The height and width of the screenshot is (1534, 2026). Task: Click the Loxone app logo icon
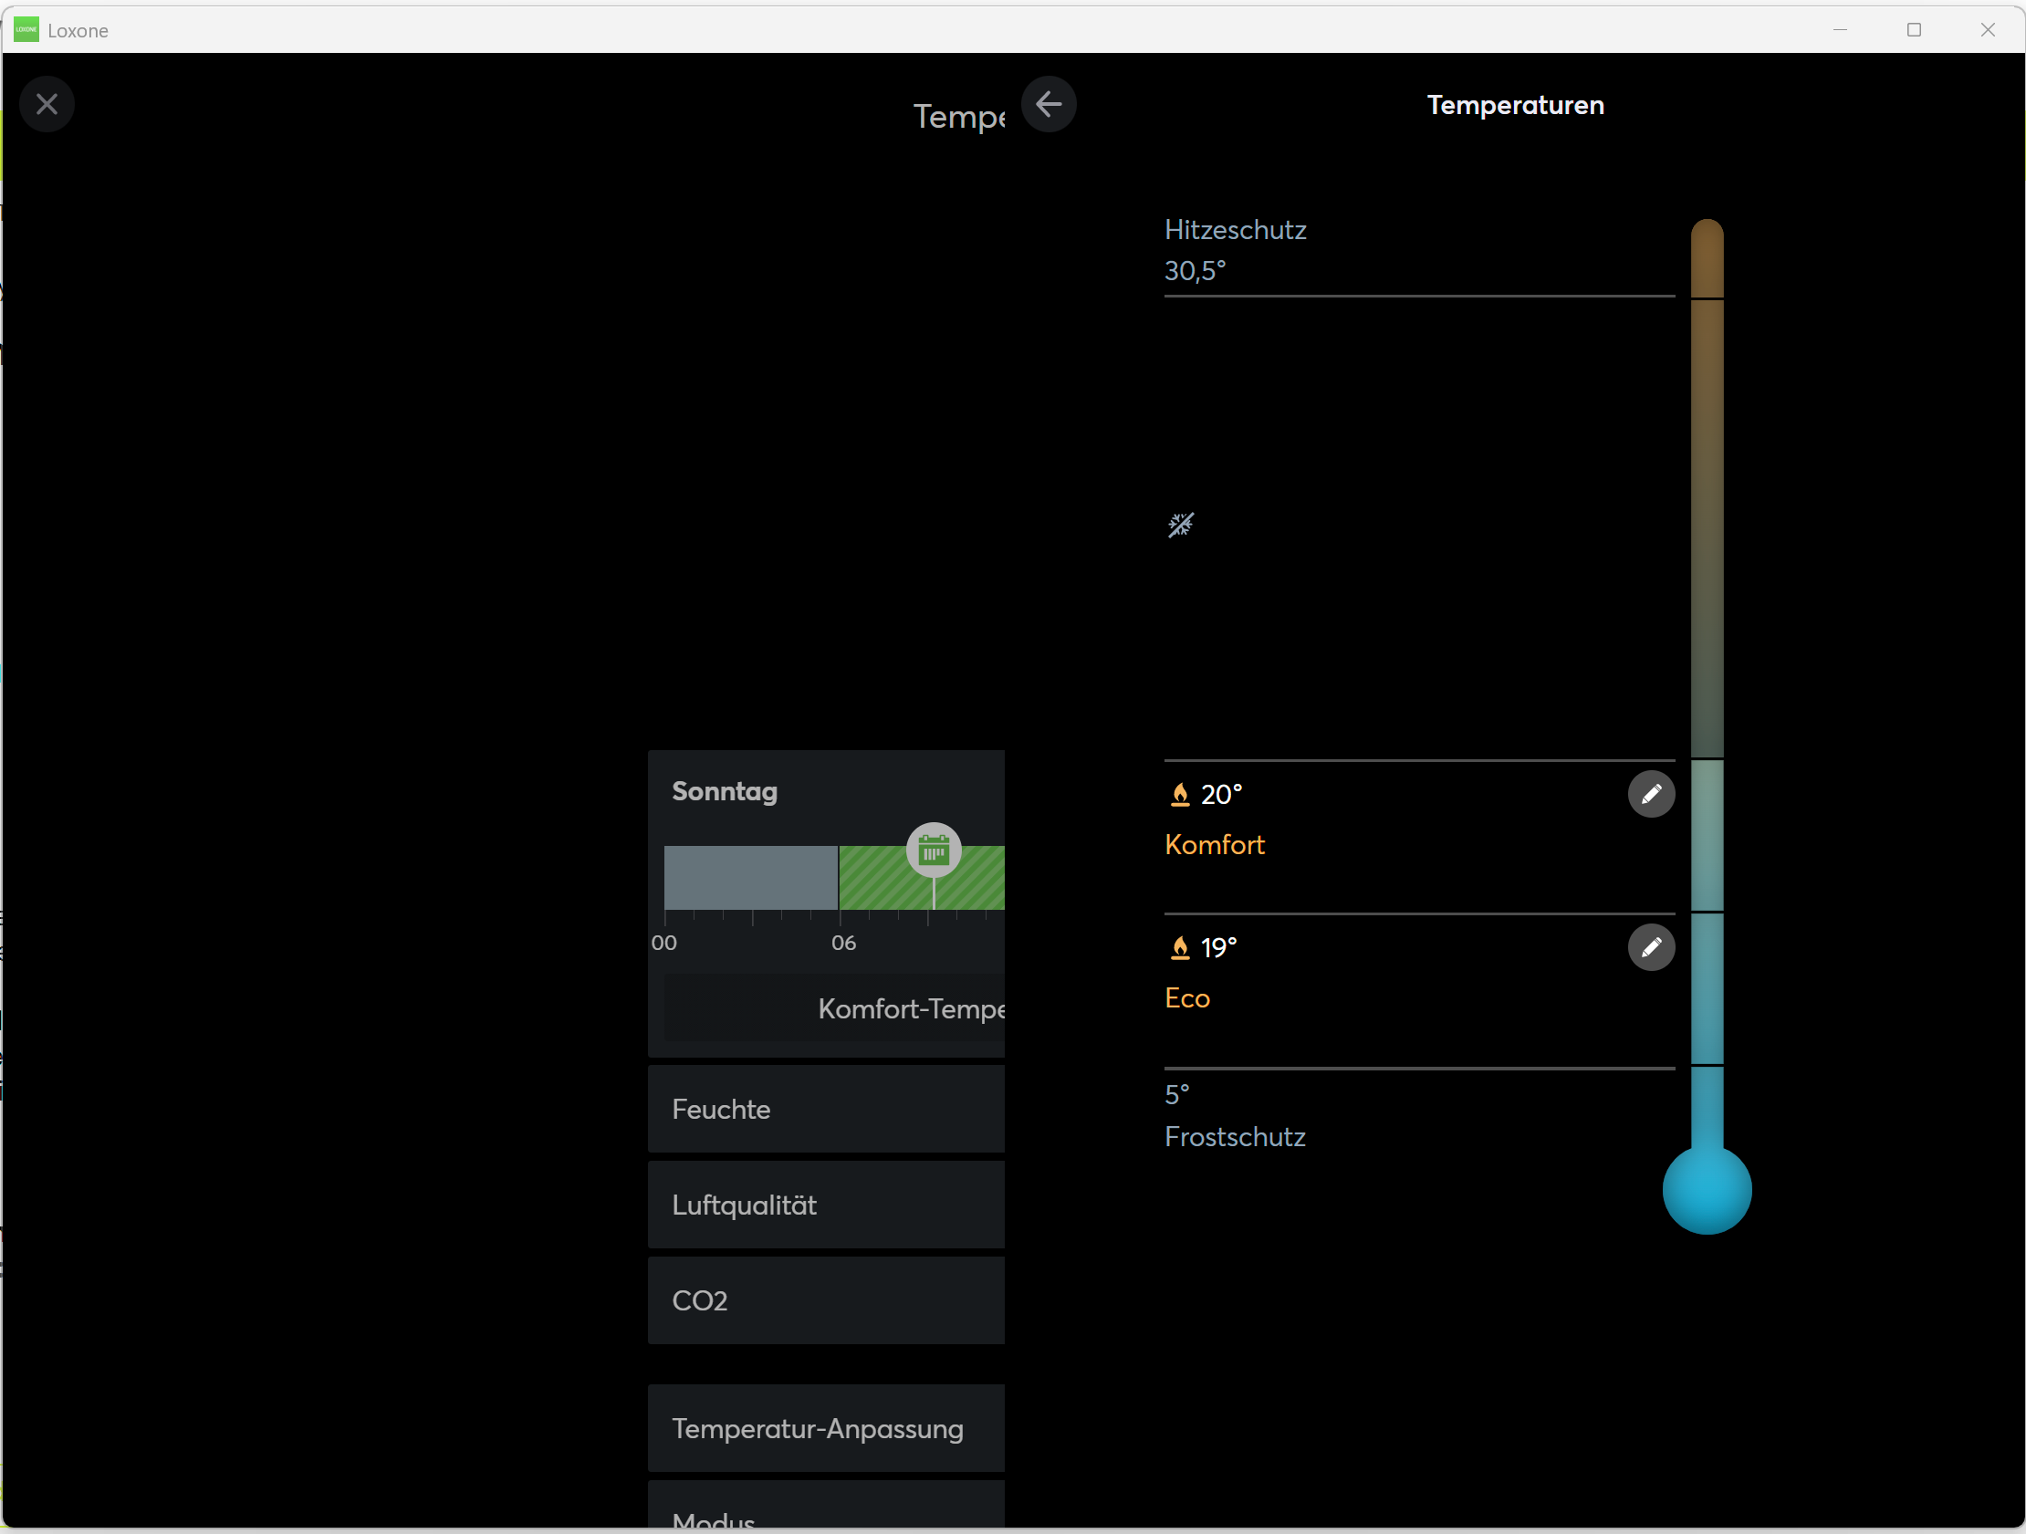[26, 29]
